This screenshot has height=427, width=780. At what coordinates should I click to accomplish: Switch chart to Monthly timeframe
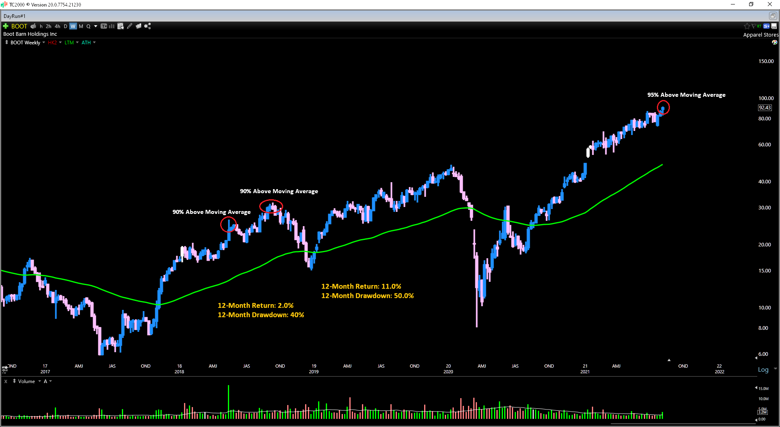point(81,26)
